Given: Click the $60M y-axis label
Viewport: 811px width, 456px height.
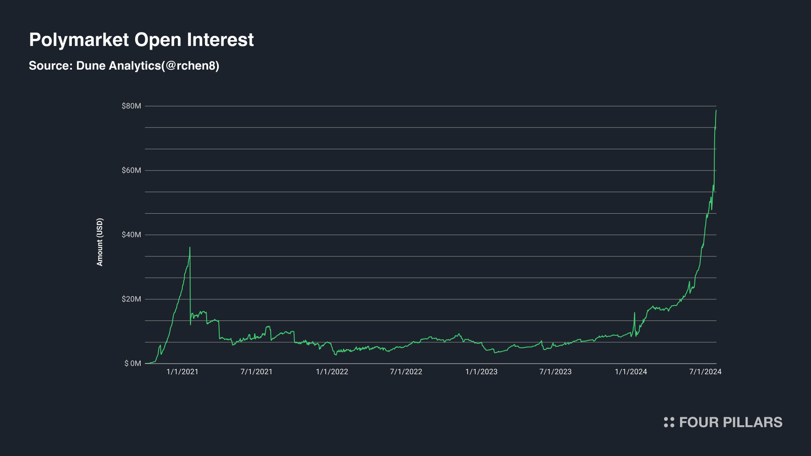Looking at the screenshot, I should [x=131, y=171].
